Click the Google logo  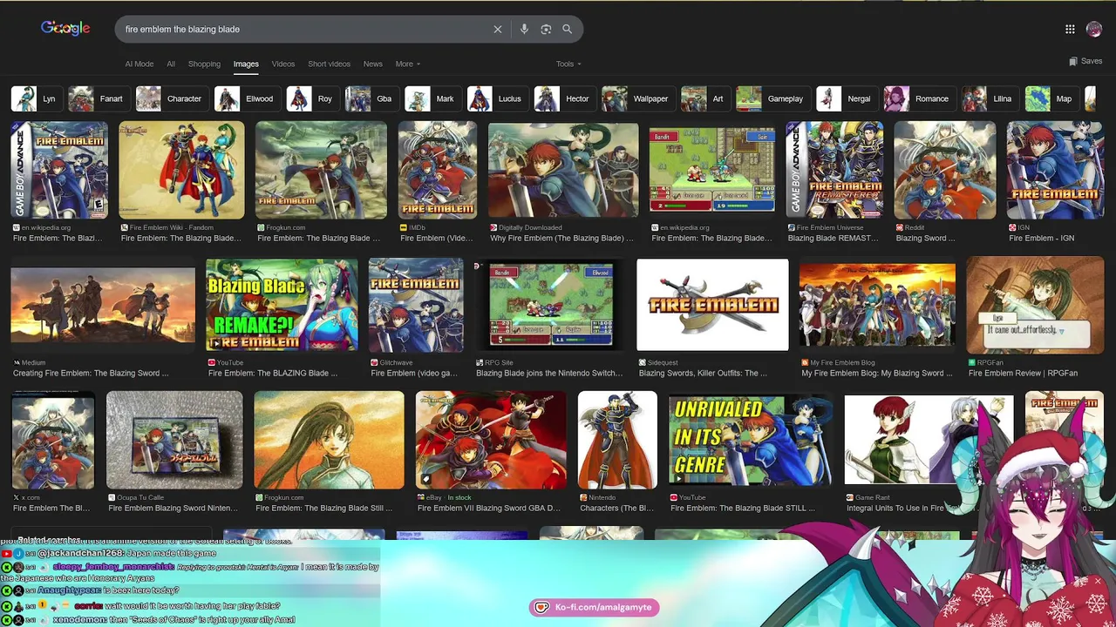click(x=65, y=29)
